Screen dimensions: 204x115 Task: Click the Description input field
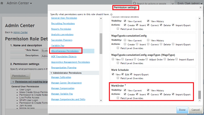(x=44, y=56)
